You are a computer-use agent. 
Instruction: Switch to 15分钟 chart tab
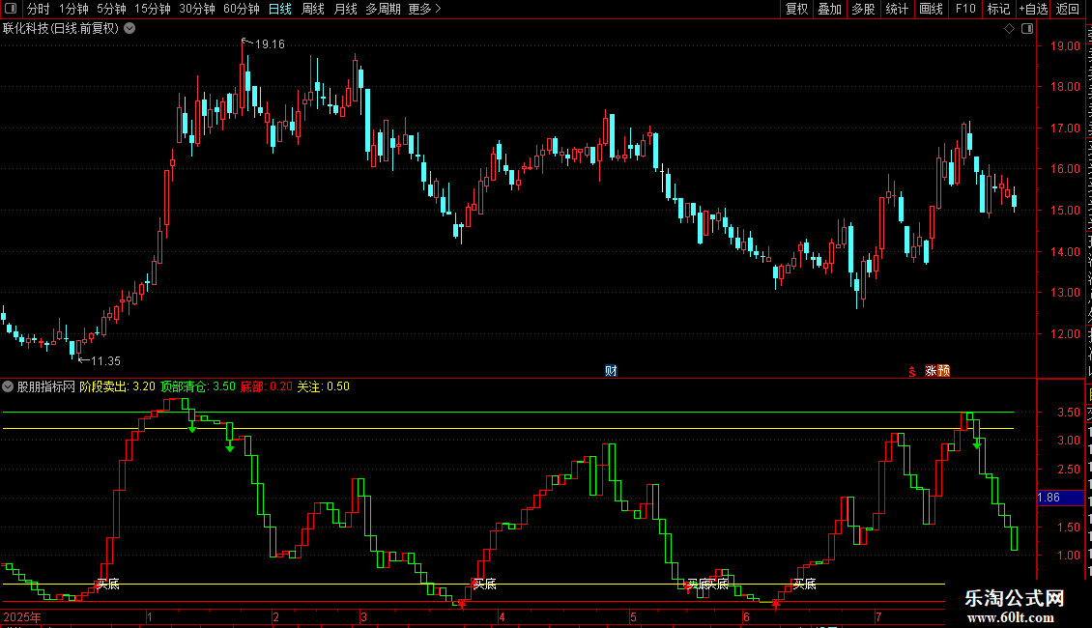click(x=153, y=9)
